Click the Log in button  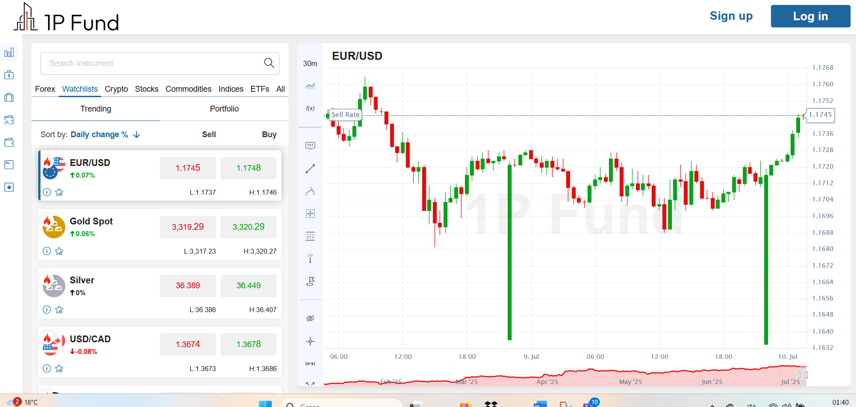click(810, 16)
